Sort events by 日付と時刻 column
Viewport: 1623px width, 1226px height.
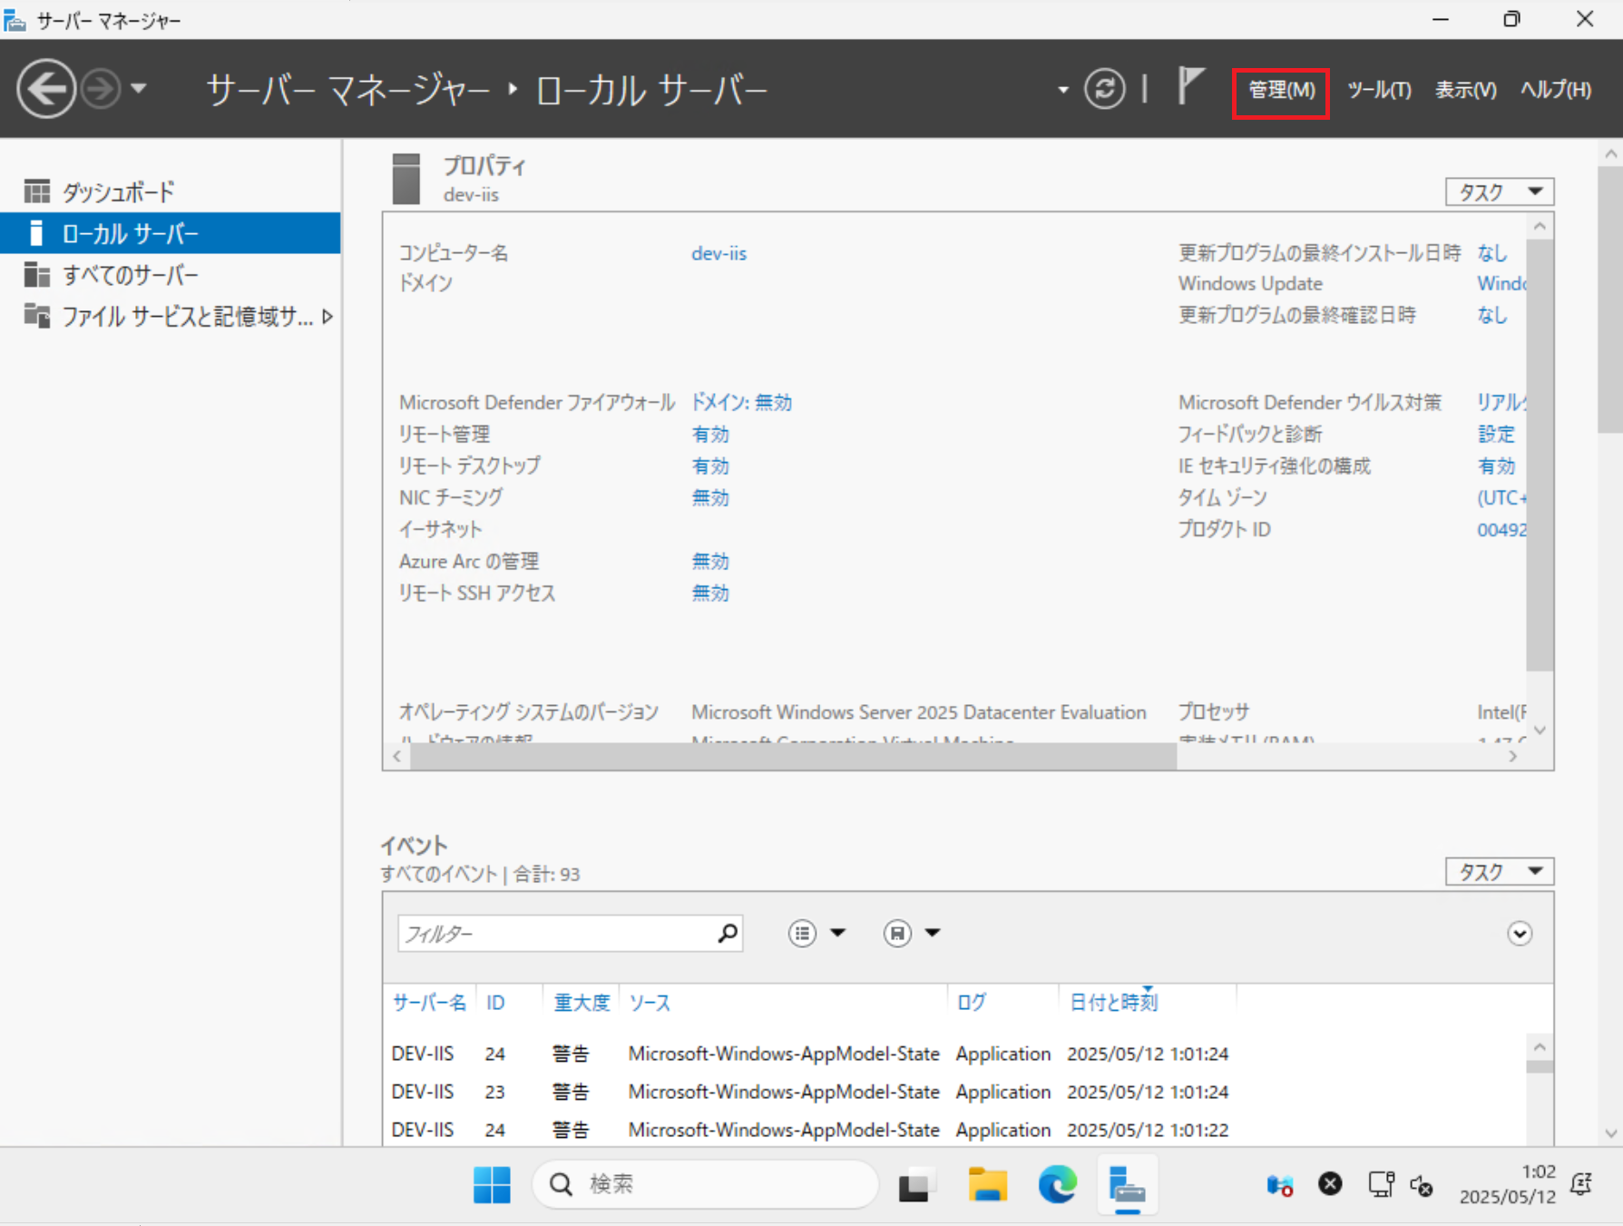1113,1003
